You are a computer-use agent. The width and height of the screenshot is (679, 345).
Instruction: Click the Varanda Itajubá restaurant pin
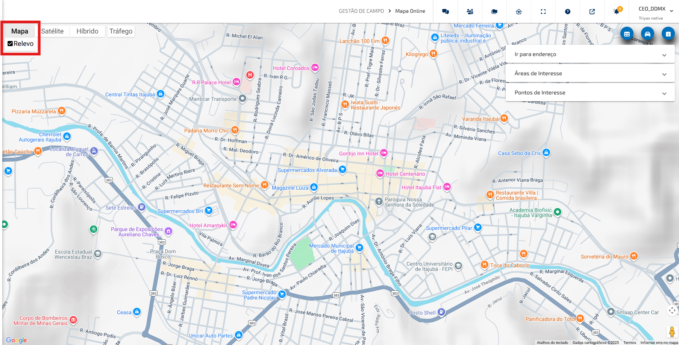point(504,118)
